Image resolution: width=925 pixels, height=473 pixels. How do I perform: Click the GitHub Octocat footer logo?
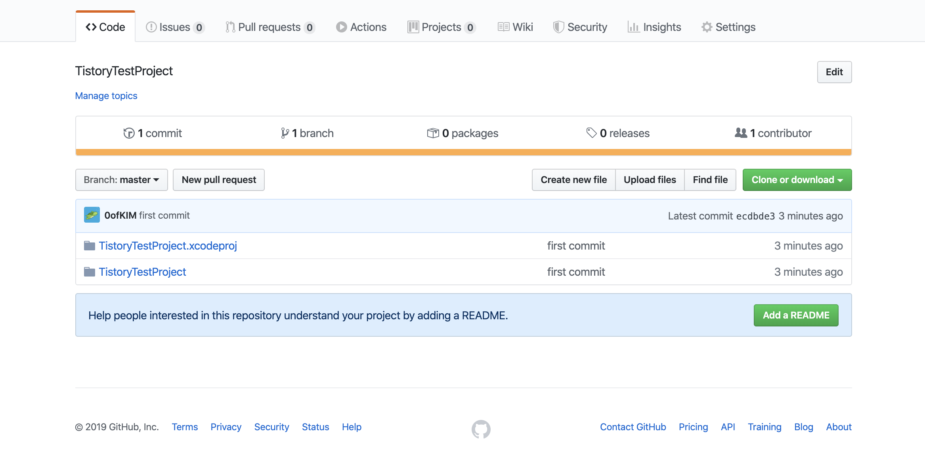point(481,429)
